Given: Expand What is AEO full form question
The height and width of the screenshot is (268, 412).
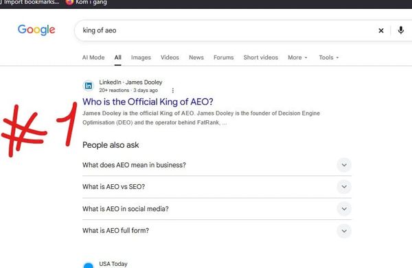Looking at the screenshot, I should coord(217,231).
